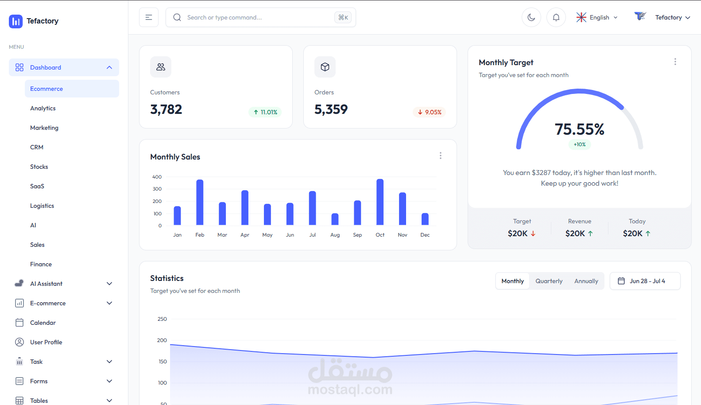Click the Task icon in sidebar
This screenshot has width=701, height=405.
click(x=19, y=362)
